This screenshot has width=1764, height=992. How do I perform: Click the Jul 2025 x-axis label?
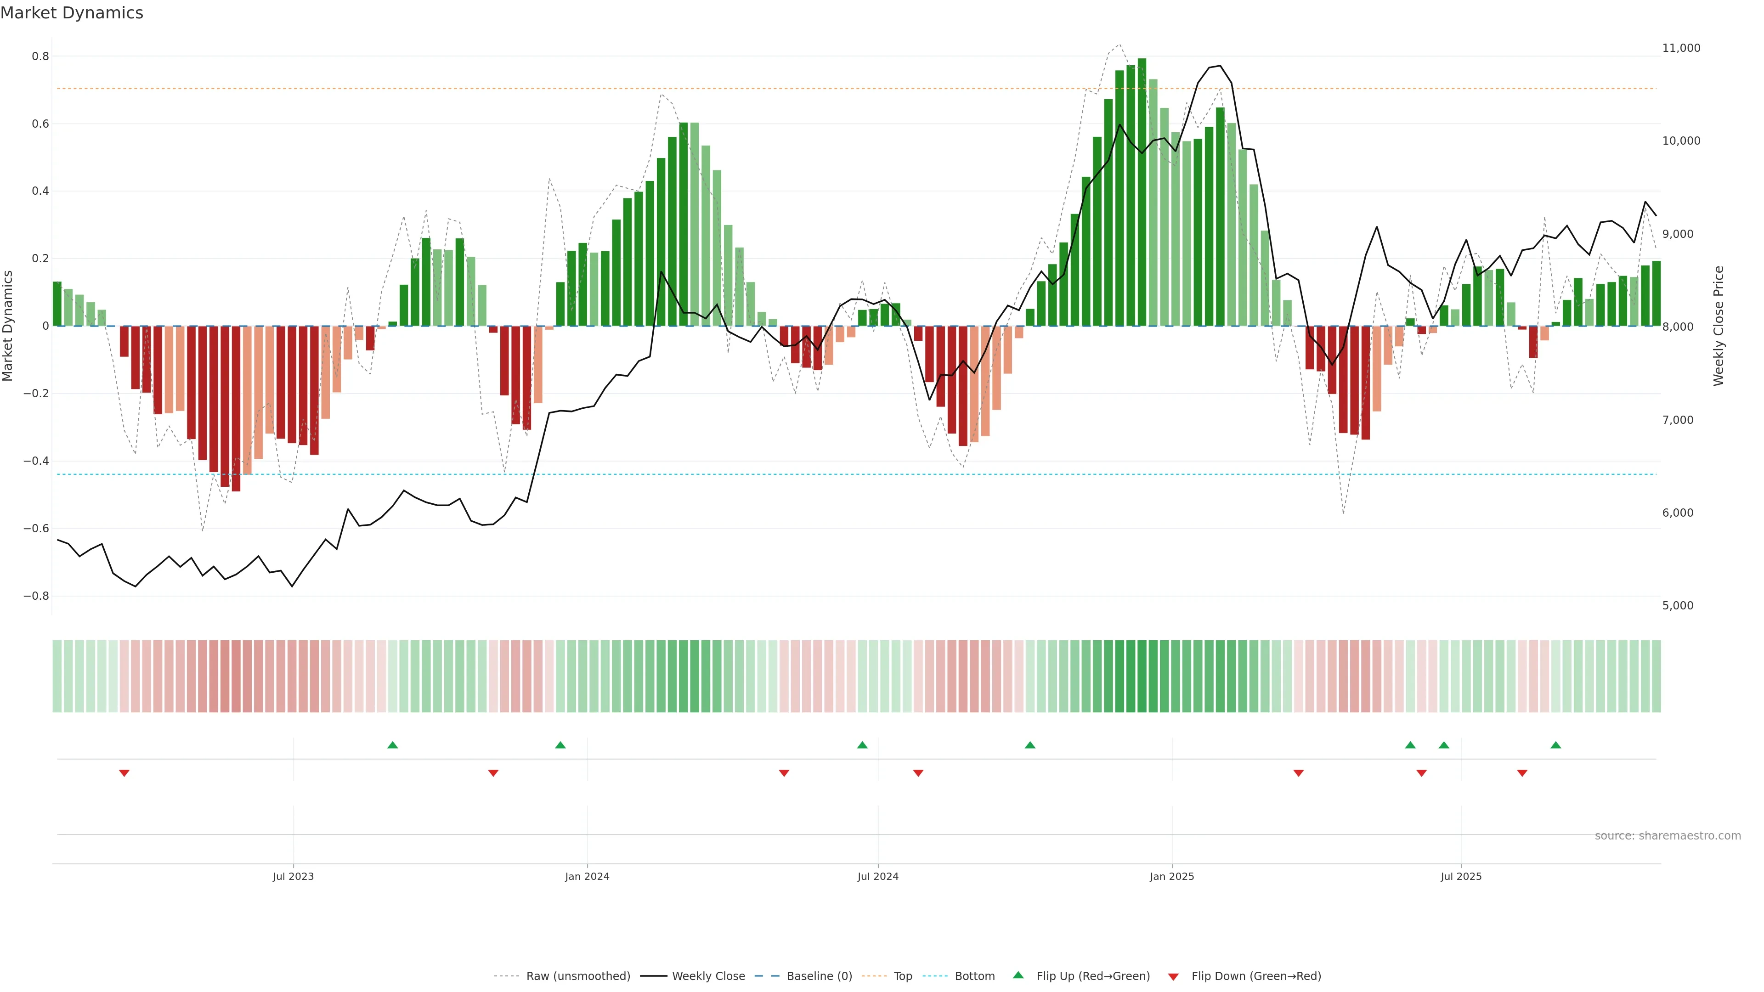click(1461, 876)
